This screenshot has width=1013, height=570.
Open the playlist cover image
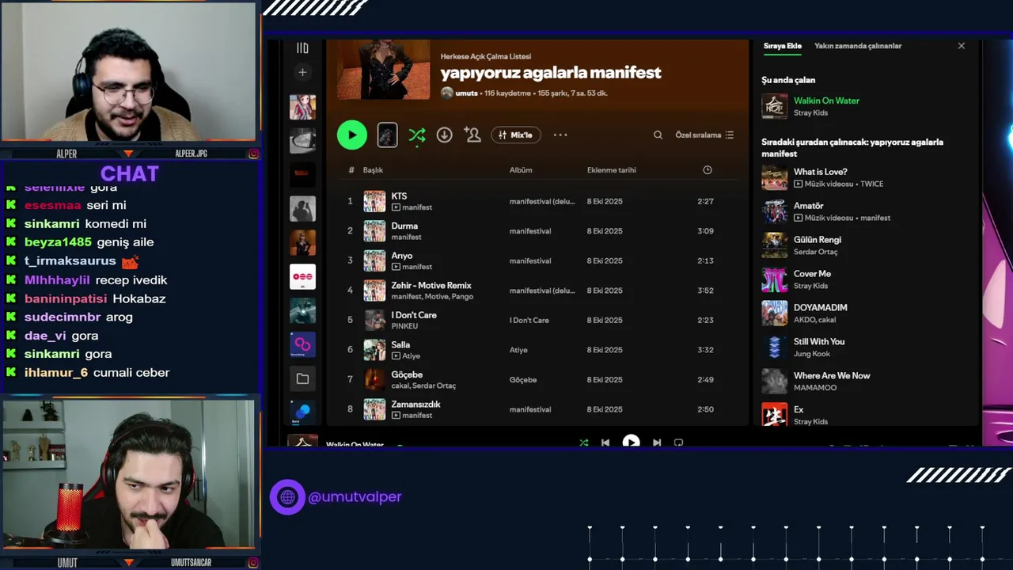[384, 70]
